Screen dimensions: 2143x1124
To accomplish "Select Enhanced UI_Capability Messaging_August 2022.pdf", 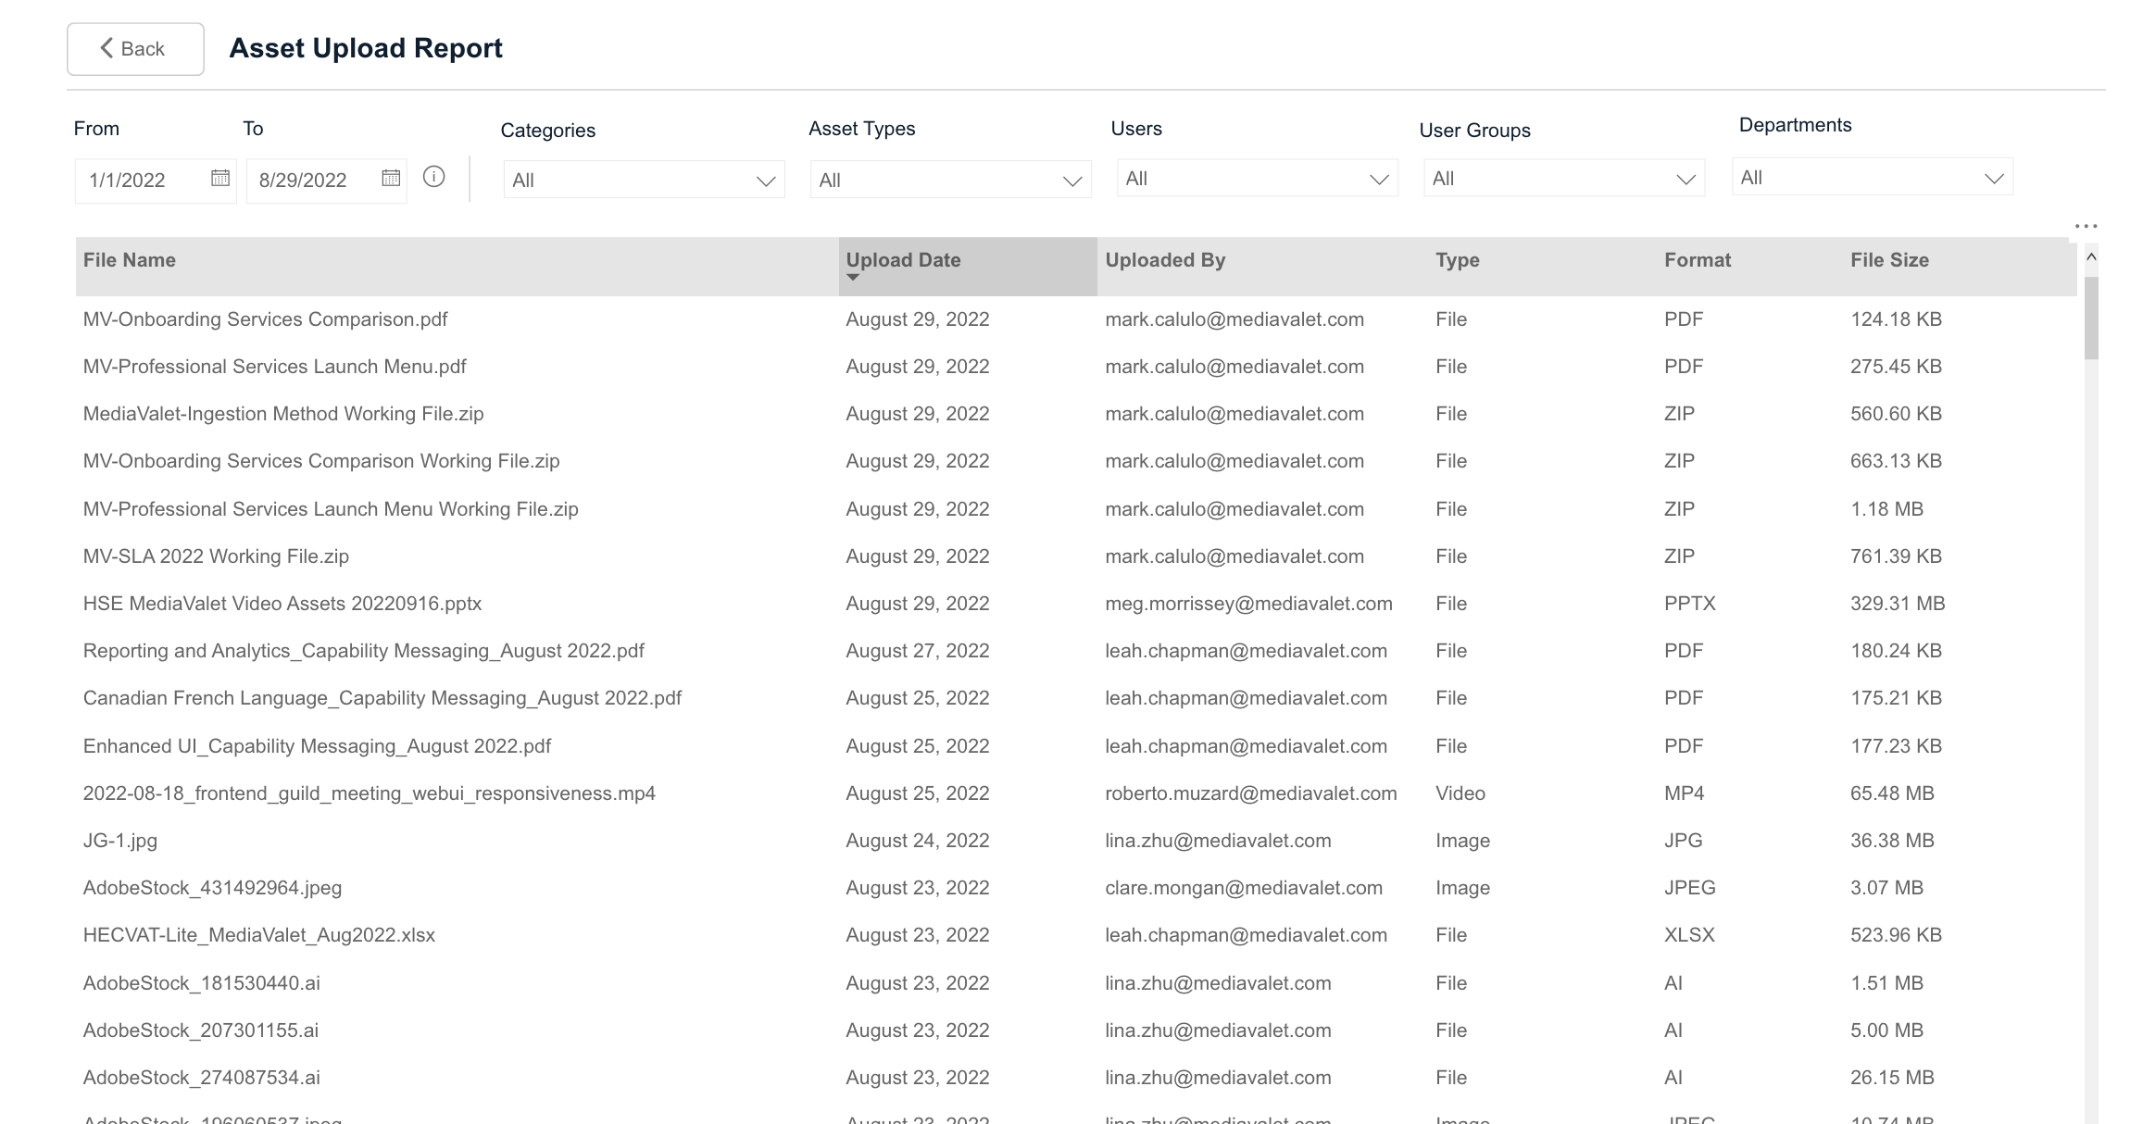I will point(317,746).
